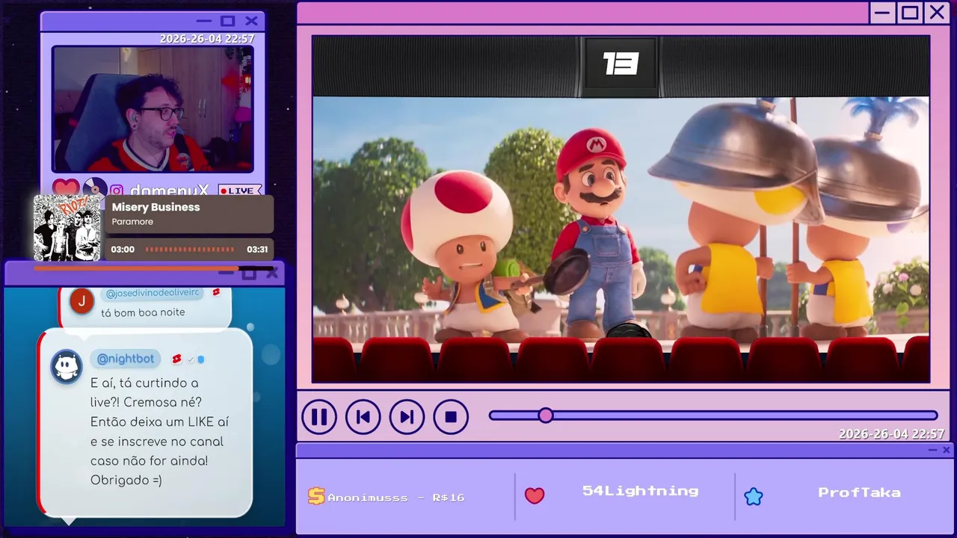Click the dollar sign donation icon
Image resolution: width=957 pixels, height=538 pixels.
[316, 496]
